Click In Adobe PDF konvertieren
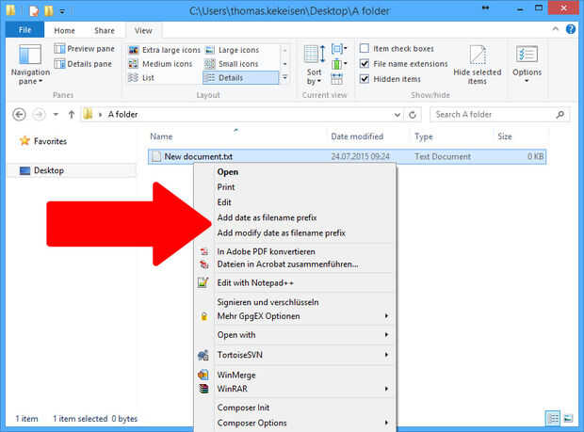This screenshot has width=584, height=432. (x=295, y=251)
